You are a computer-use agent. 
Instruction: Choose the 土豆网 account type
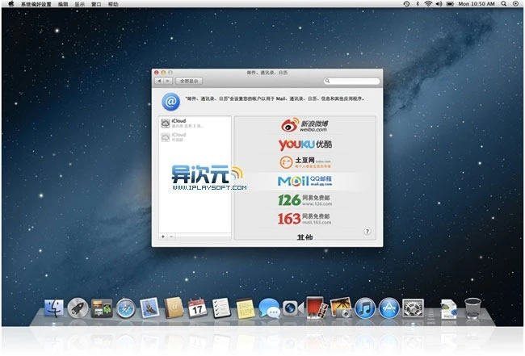point(305,162)
